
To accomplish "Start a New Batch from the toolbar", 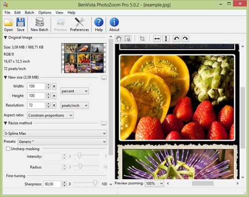I will pyautogui.click(x=39, y=24).
